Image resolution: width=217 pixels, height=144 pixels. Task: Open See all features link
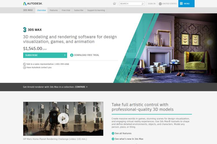pyautogui.click(x=123, y=133)
